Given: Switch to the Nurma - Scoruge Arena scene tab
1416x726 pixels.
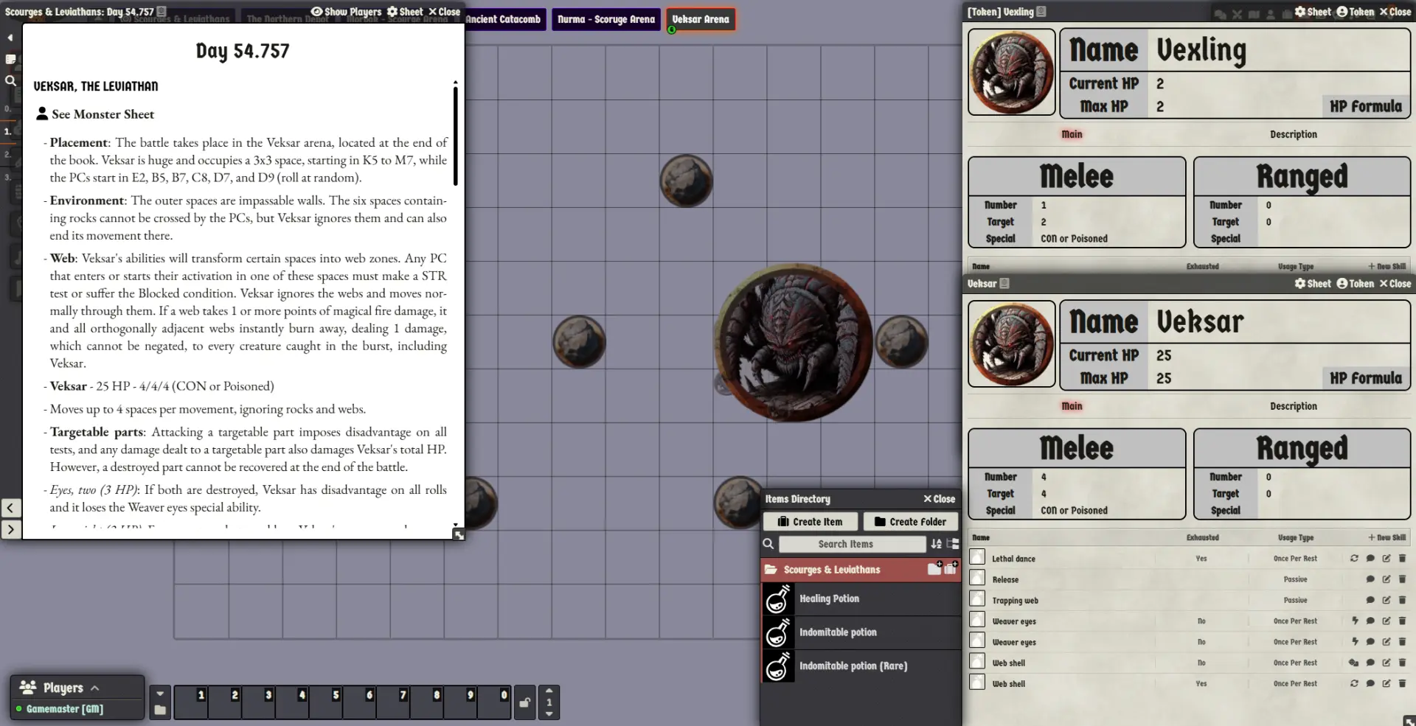Looking at the screenshot, I should pyautogui.click(x=605, y=19).
